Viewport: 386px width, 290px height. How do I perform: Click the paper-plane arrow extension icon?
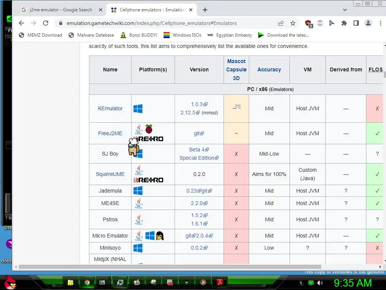[x=332, y=23]
